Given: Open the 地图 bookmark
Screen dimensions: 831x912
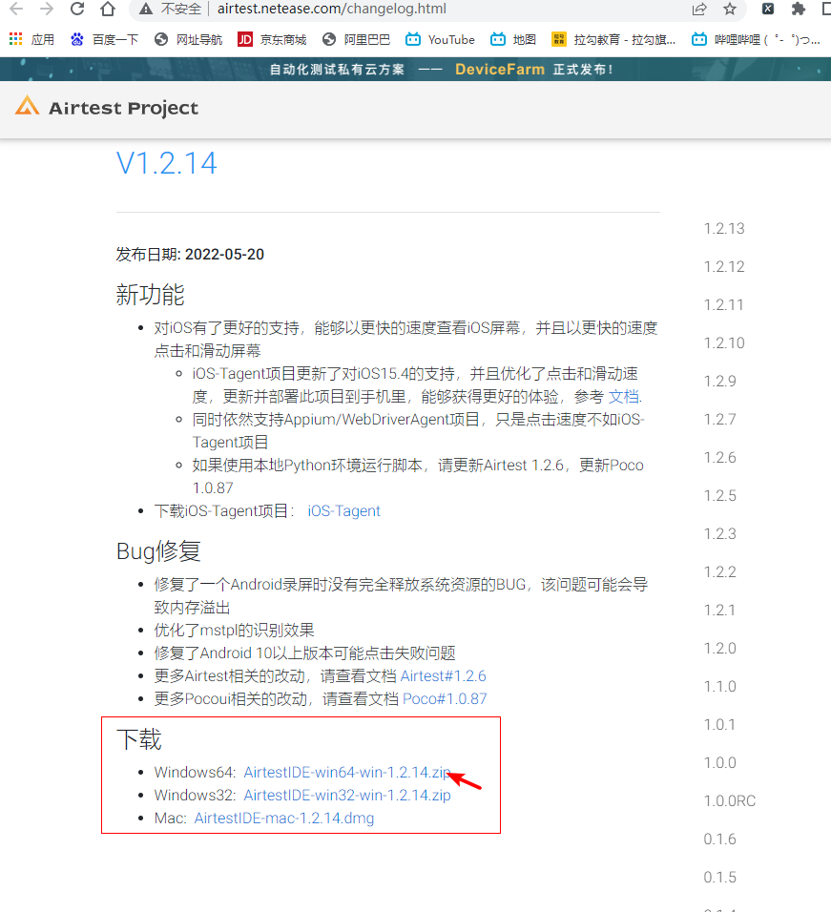Looking at the screenshot, I should point(513,39).
